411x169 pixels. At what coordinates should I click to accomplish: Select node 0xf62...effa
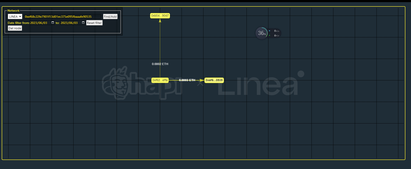pyautogui.click(x=160, y=80)
